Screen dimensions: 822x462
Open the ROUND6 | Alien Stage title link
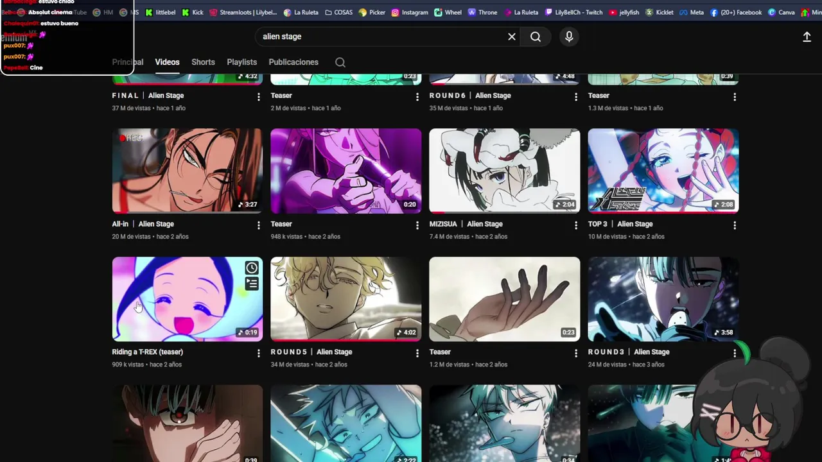(470, 96)
